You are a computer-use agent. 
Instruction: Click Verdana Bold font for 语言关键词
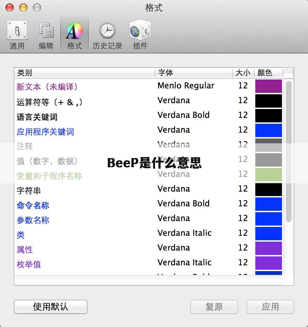point(183,115)
